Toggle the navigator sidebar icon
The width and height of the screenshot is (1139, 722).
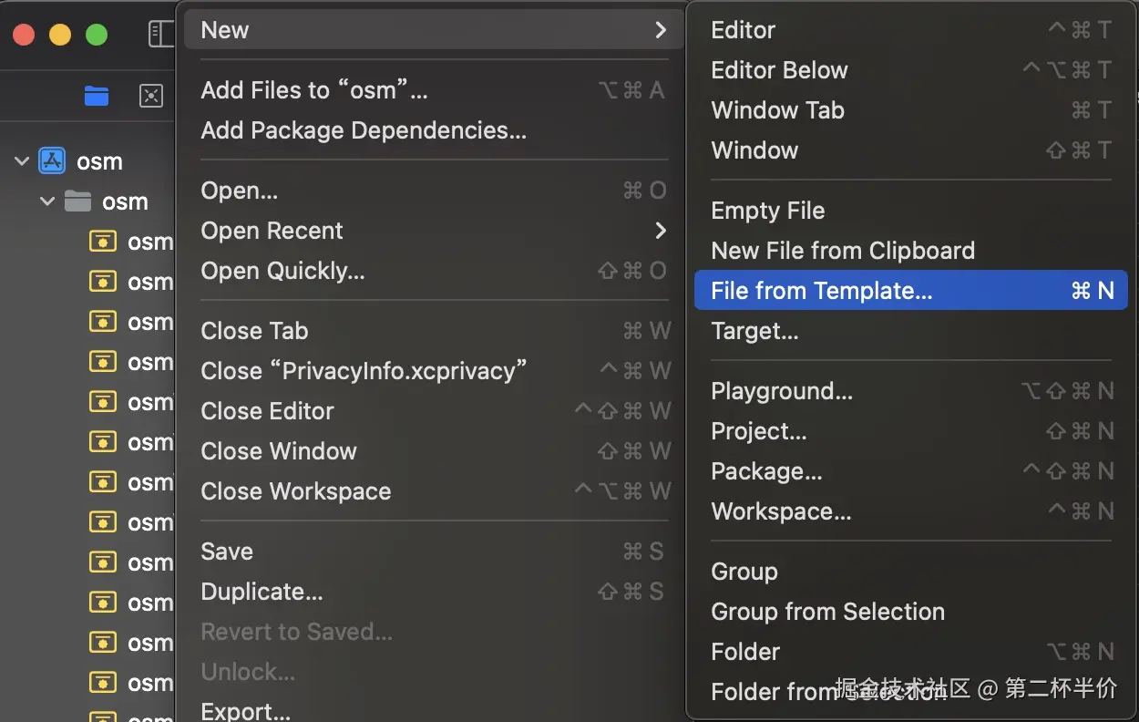(160, 35)
